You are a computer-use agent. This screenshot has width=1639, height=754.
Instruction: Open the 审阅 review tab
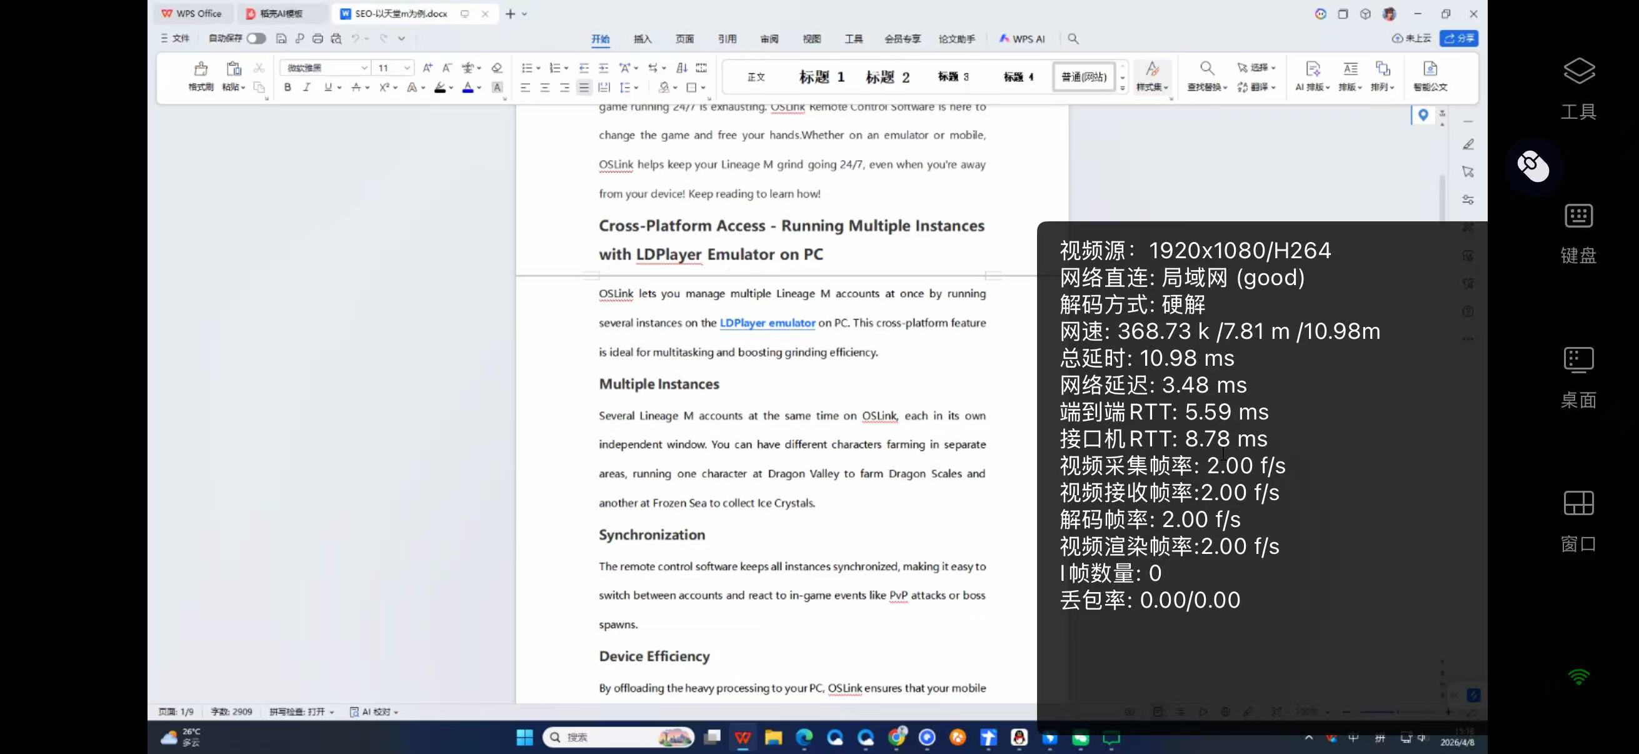tap(769, 39)
